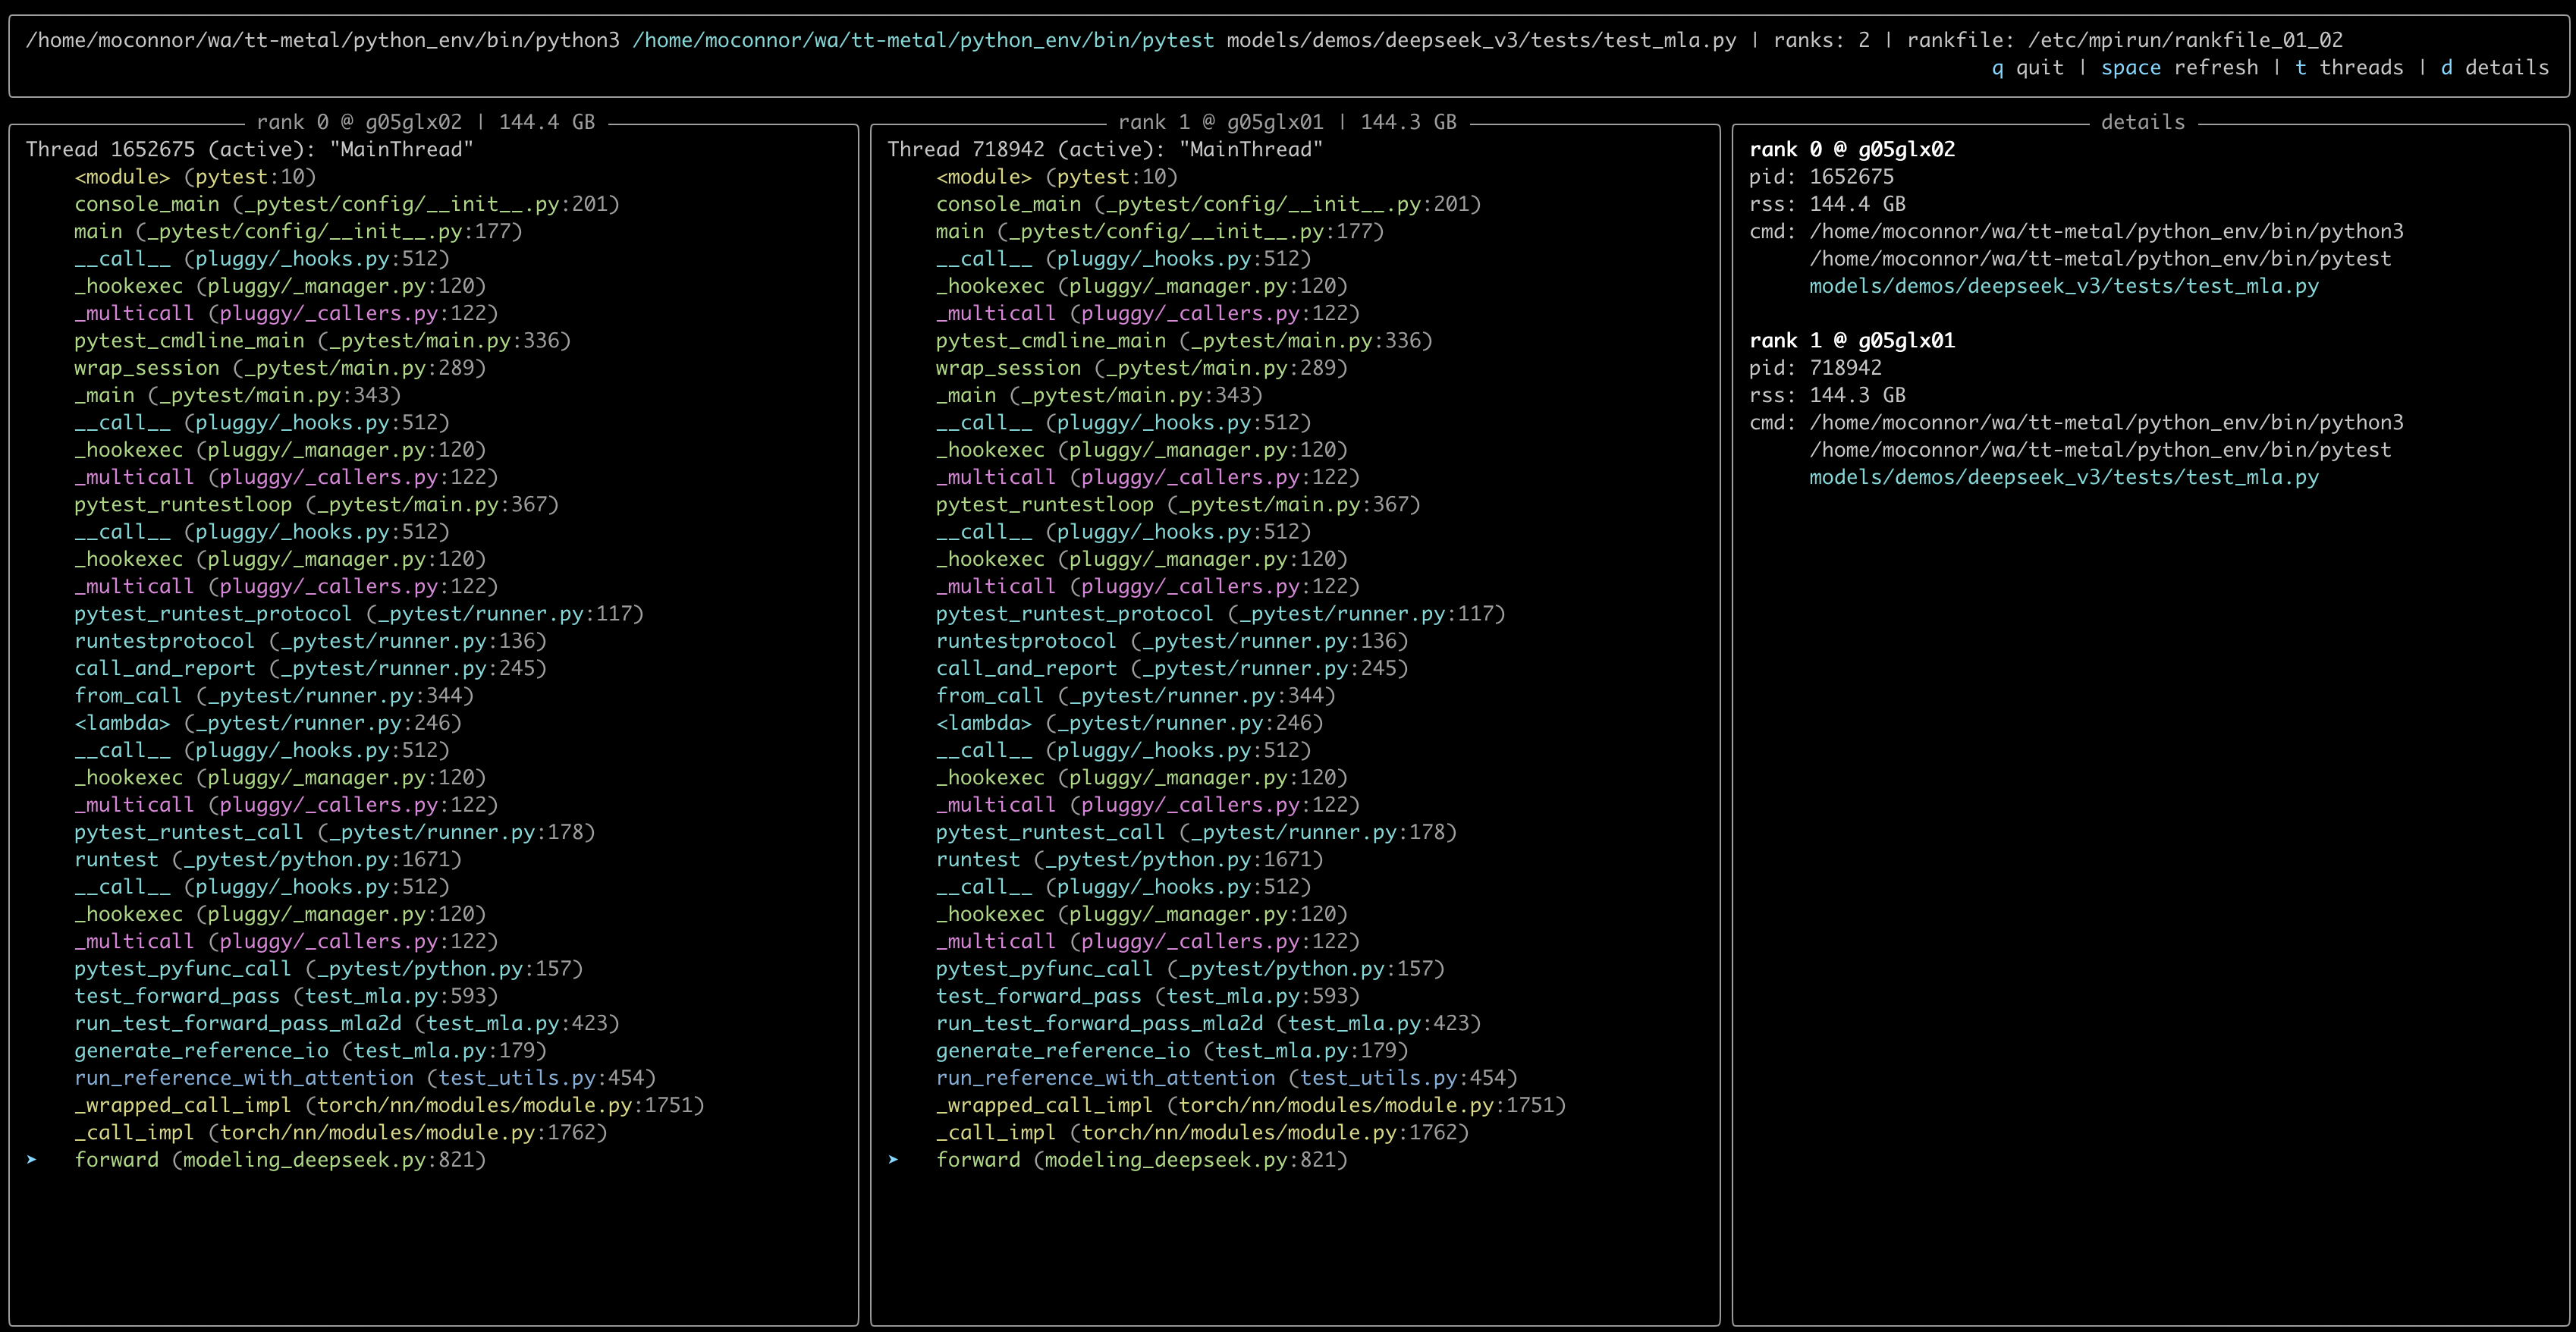Click '_wrapped_call_impl' frame in rank 1
2576x1332 pixels.
coord(1251,1105)
